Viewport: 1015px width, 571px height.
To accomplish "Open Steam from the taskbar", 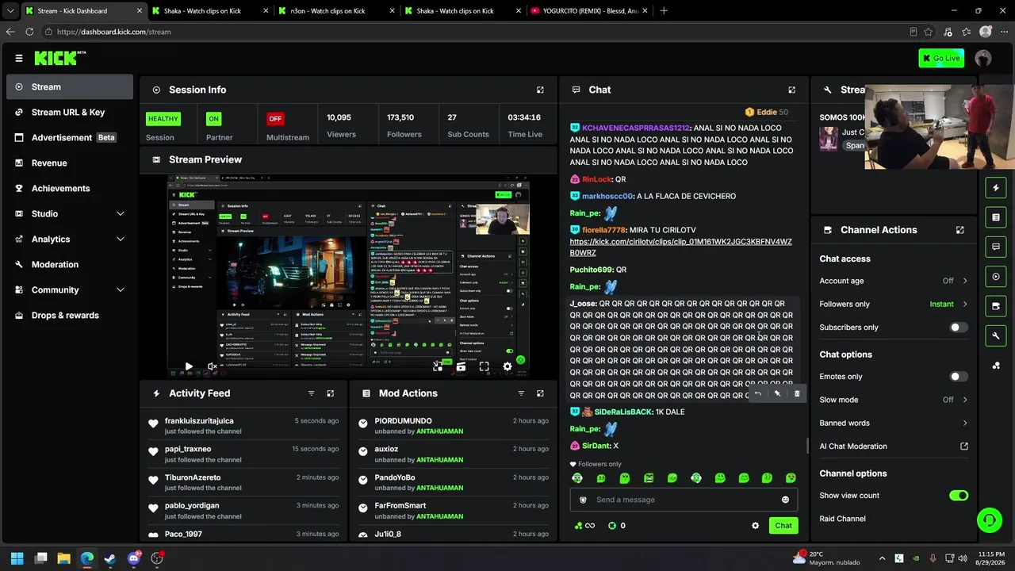I will 110,558.
